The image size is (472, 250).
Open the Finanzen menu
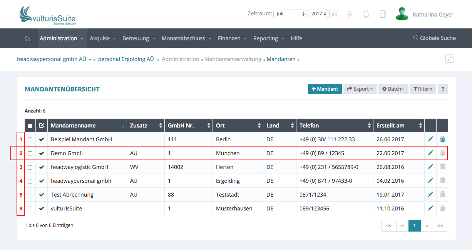(232, 38)
